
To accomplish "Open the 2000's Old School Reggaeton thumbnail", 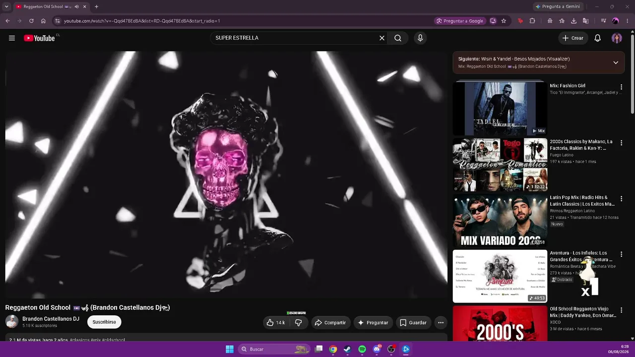I will click(x=500, y=323).
